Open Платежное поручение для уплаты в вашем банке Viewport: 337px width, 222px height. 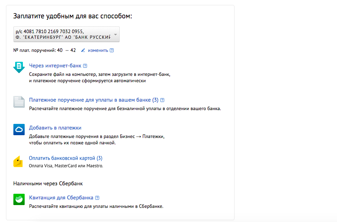click(94, 100)
